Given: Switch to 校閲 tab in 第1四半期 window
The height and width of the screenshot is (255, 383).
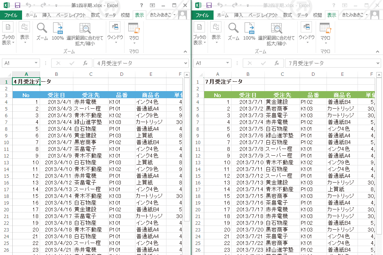Looking at the screenshot, I should 125,15.
